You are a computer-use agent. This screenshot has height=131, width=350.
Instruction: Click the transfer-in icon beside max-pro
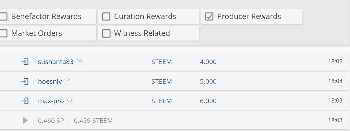tap(25, 101)
